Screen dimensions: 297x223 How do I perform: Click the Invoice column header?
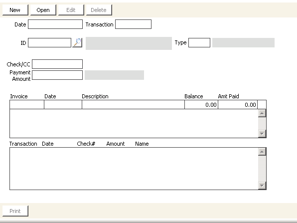(x=19, y=96)
